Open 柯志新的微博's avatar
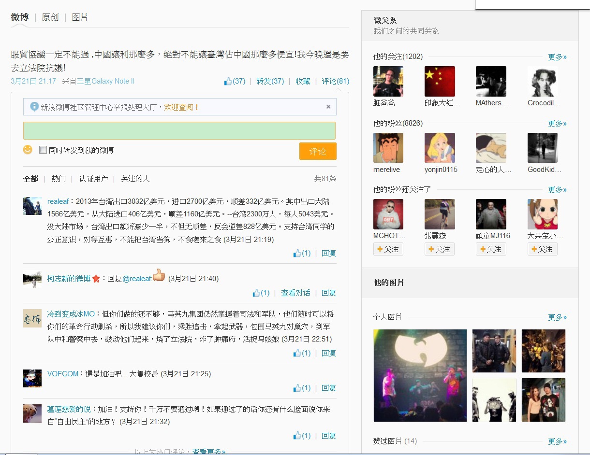This screenshot has height=455, width=590. 32,279
